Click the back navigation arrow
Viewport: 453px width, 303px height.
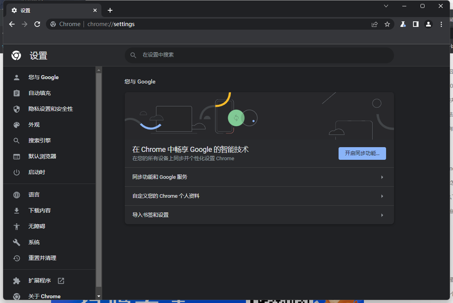click(x=12, y=24)
